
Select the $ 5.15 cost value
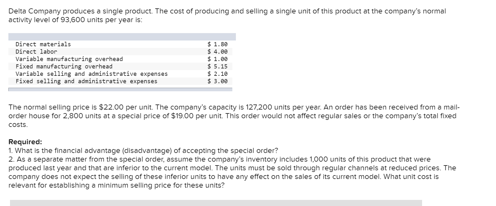(218, 67)
